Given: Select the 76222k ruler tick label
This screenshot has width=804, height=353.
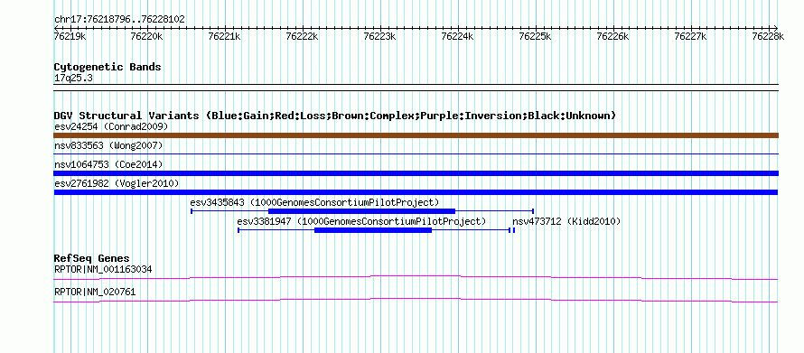Looking at the screenshot, I should (x=303, y=36).
